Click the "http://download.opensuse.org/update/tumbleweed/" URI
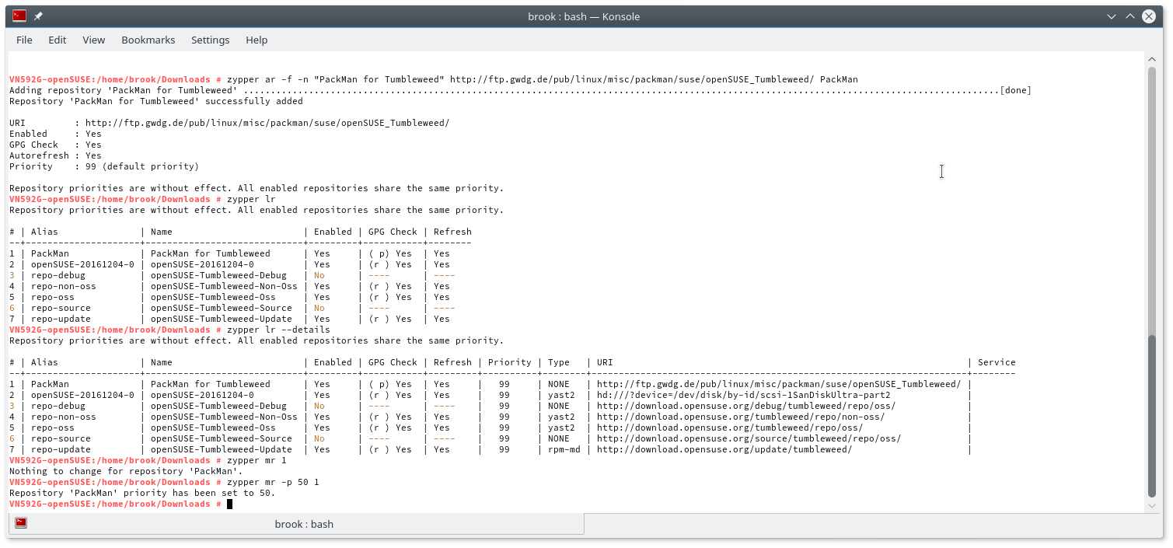 pos(724,449)
